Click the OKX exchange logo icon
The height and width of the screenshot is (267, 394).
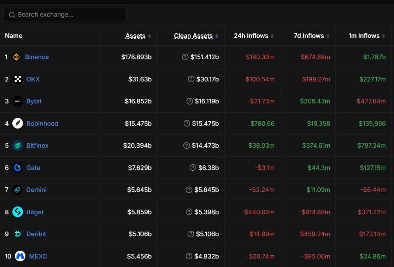(18, 79)
